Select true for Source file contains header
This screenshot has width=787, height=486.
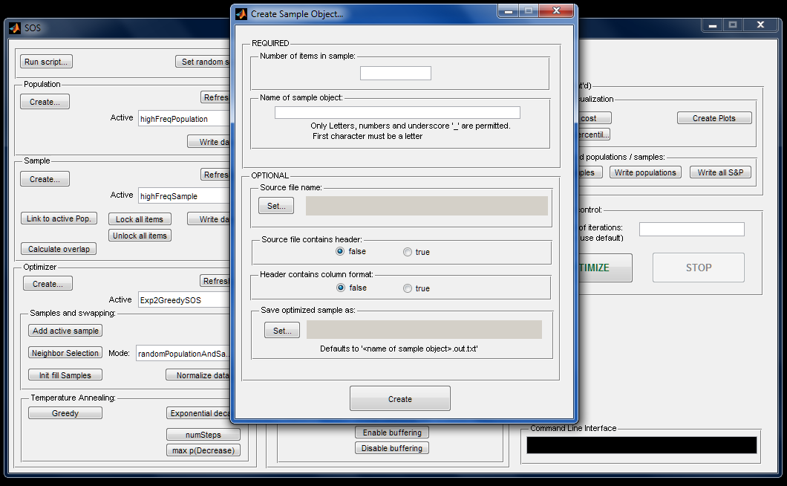click(408, 252)
